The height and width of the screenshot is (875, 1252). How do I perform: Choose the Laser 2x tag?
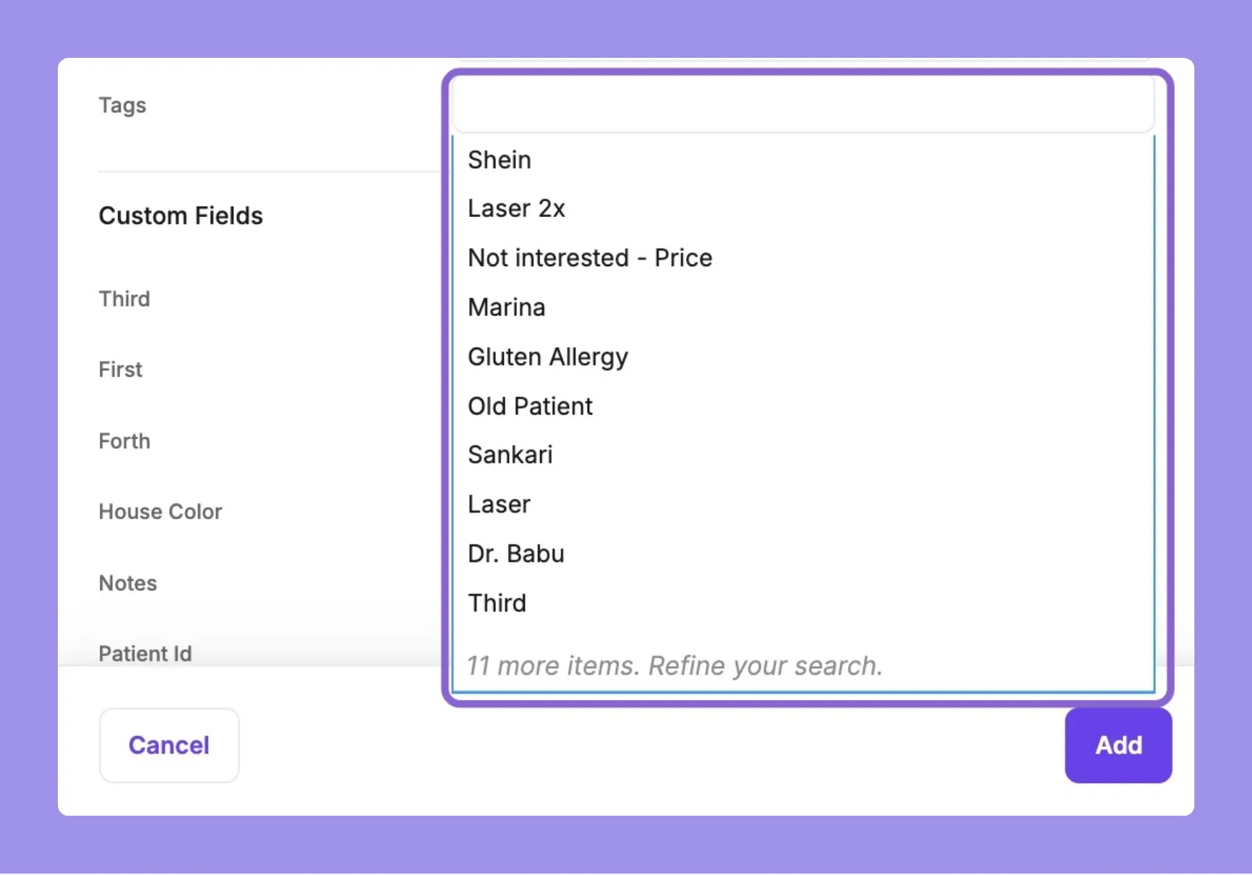[x=803, y=208]
